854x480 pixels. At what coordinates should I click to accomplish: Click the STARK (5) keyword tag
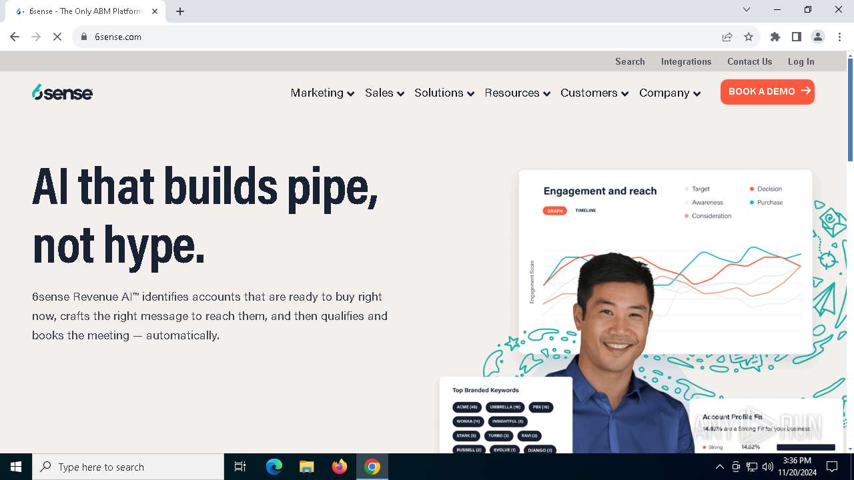(x=466, y=435)
